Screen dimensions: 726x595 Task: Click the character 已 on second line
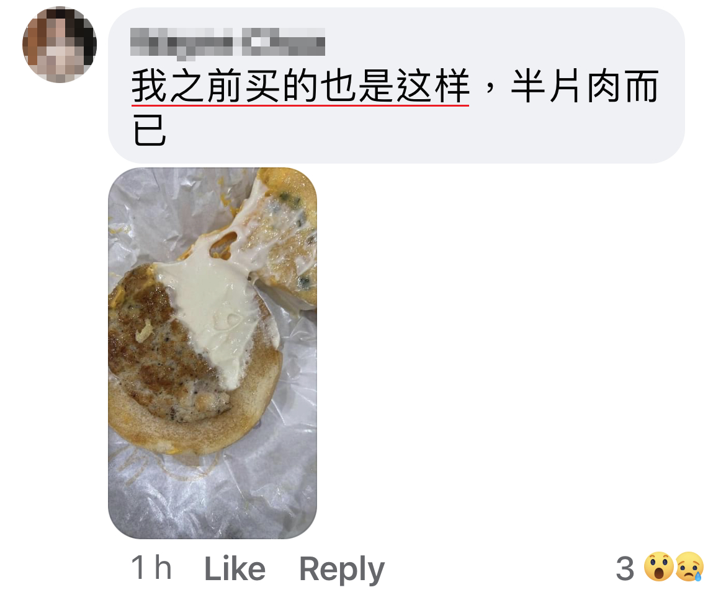[x=149, y=130]
